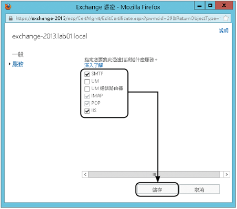Open the 說明 help link
237x209 pixels.
224,31
